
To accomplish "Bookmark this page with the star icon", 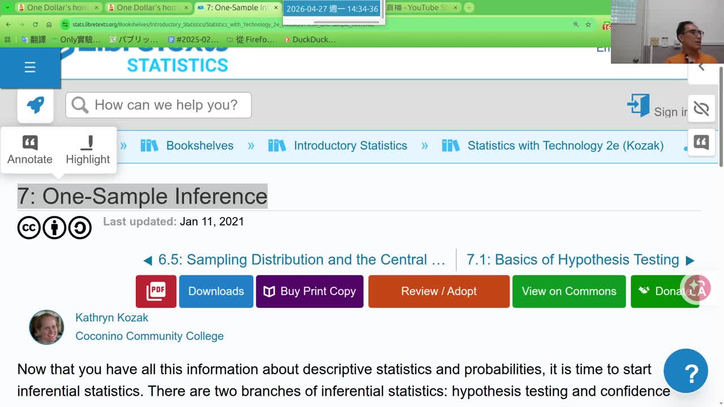I will point(588,25).
